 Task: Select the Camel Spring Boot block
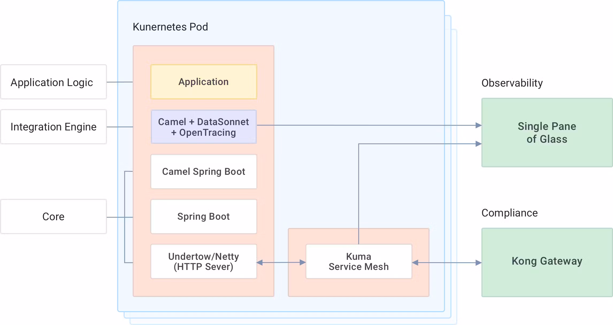click(204, 172)
